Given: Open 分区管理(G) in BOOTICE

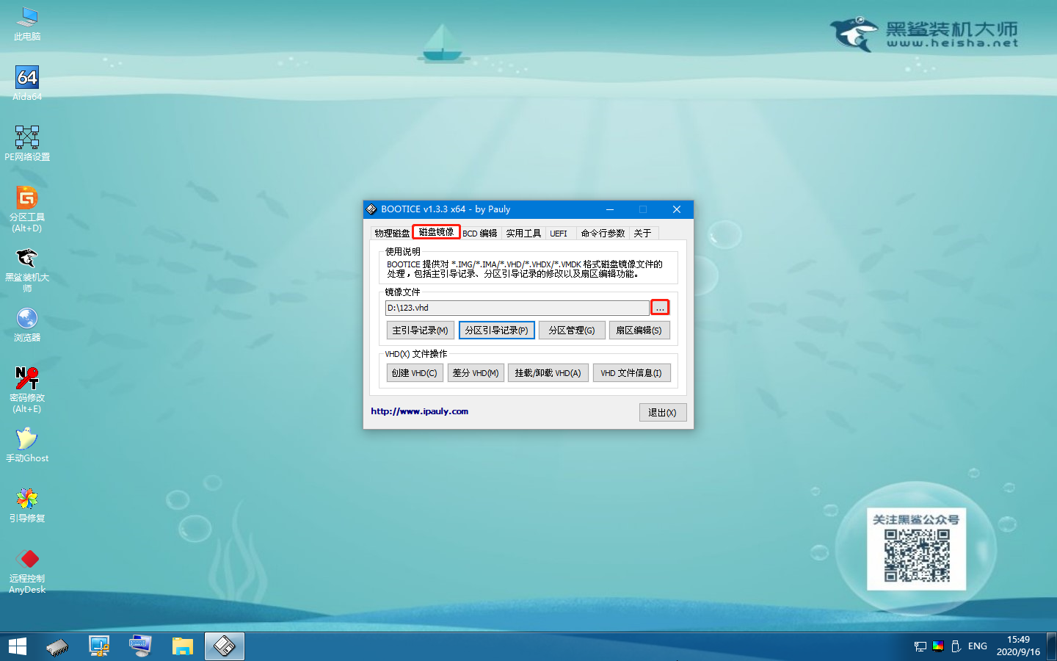Looking at the screenshot, I should 572,330.
